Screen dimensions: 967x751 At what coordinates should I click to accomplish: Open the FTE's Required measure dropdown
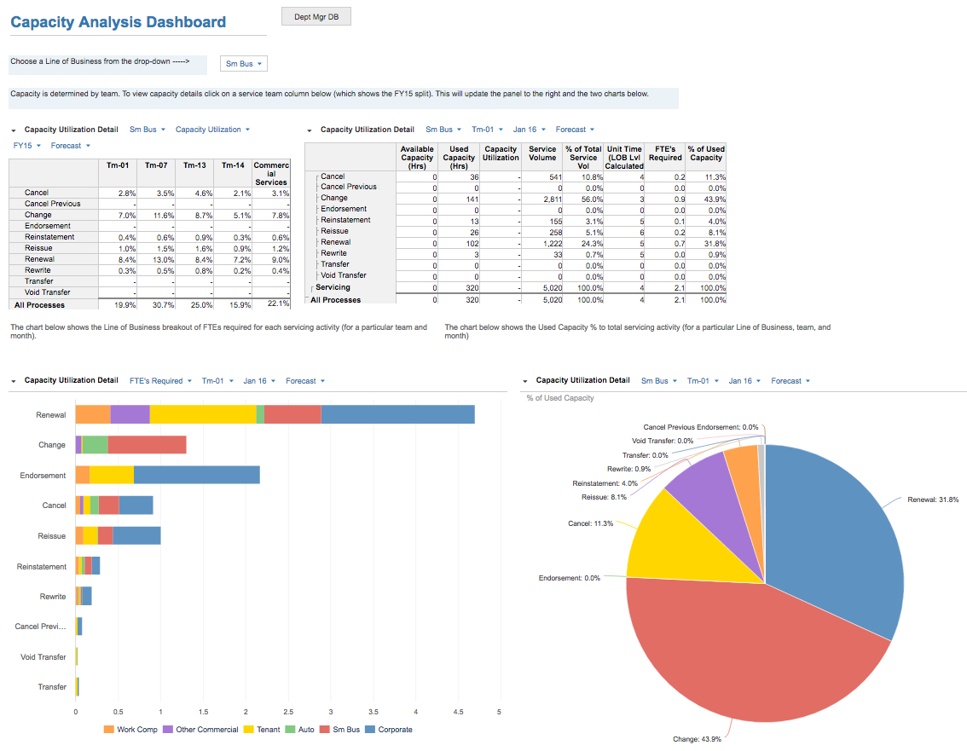(x=160, y=381)
